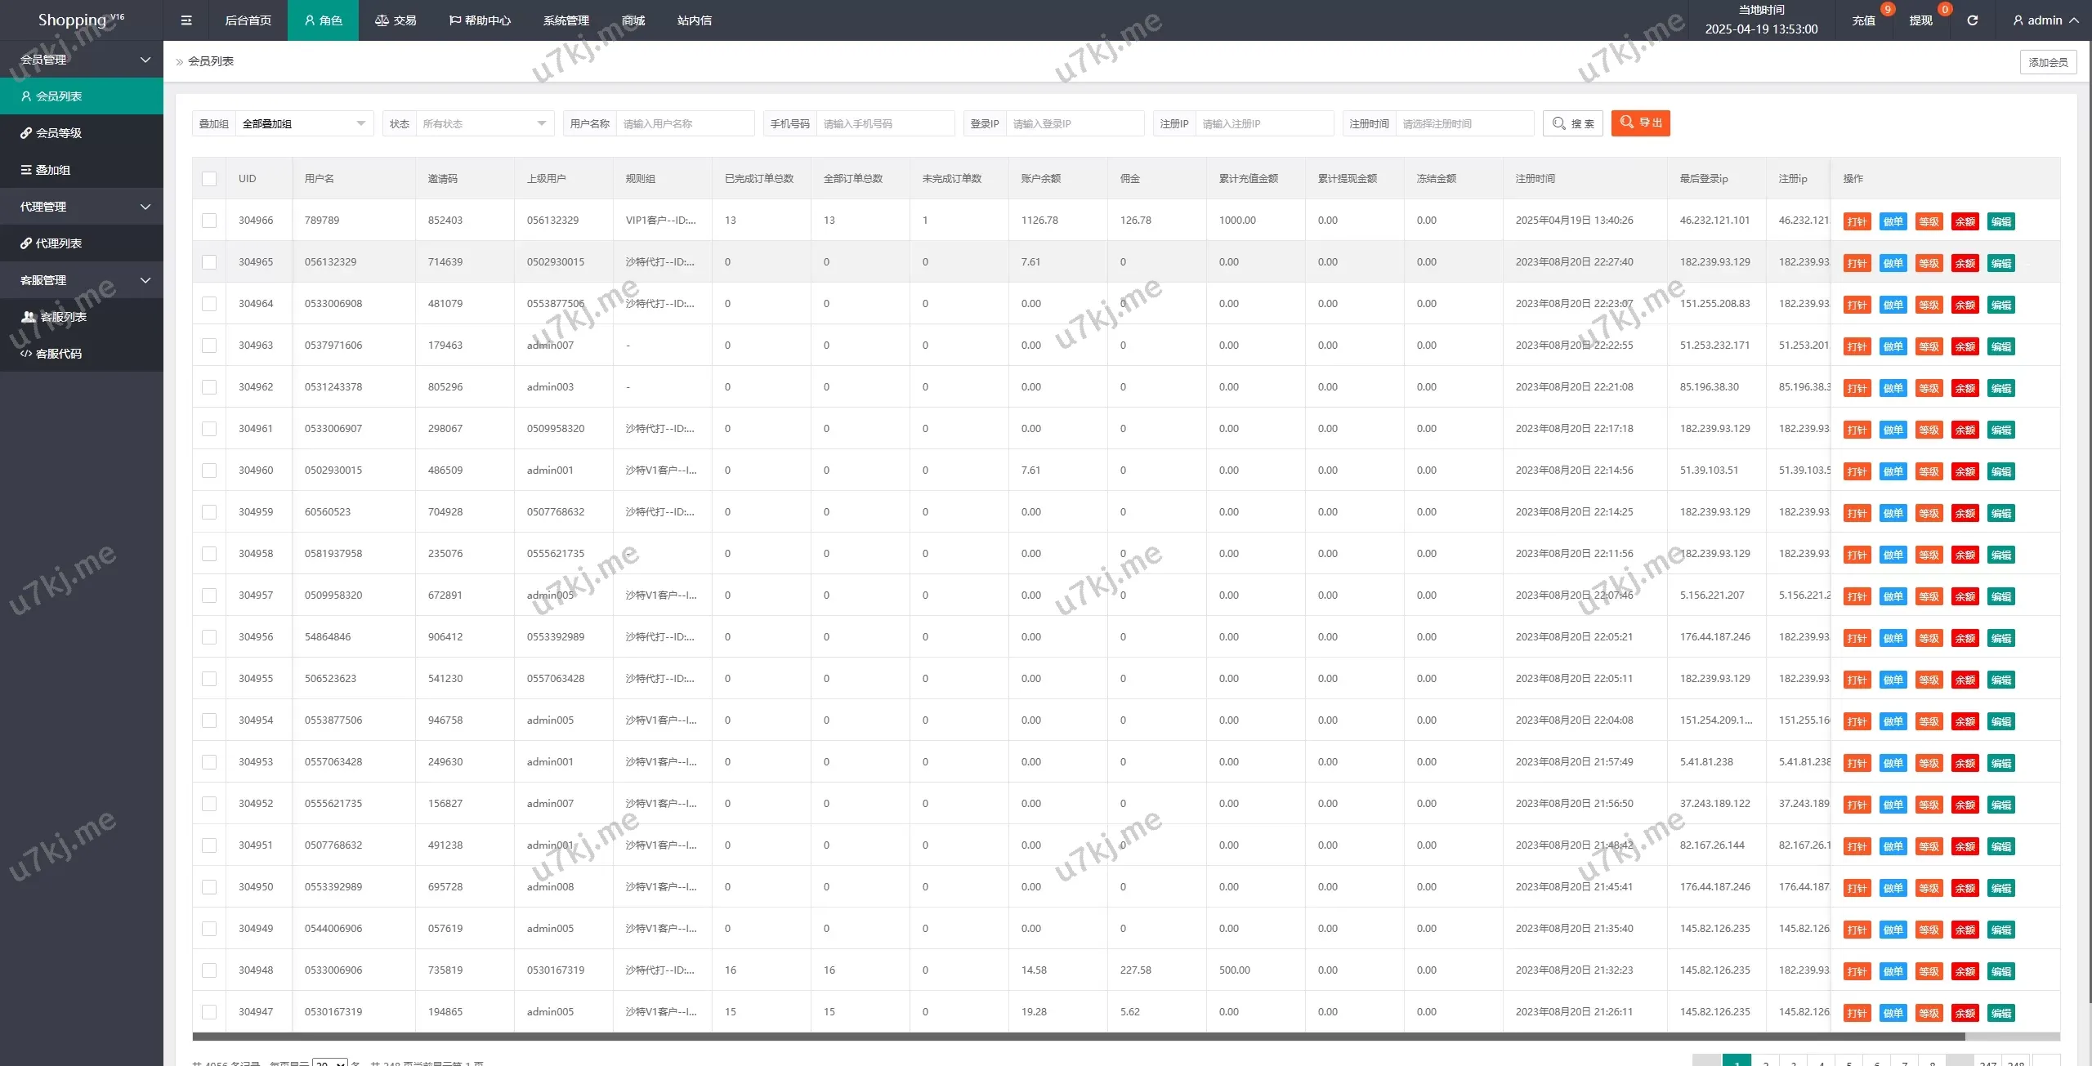Check the row checkbox for UID 304960

(209, 471)
